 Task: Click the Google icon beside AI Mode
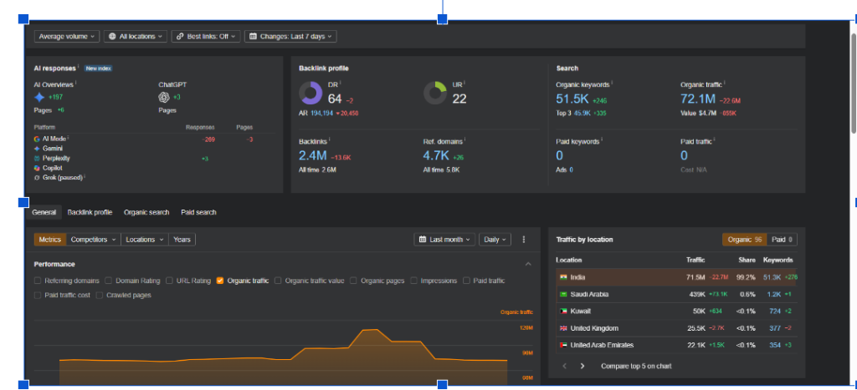pyautogui.click(x=37, y=139)
